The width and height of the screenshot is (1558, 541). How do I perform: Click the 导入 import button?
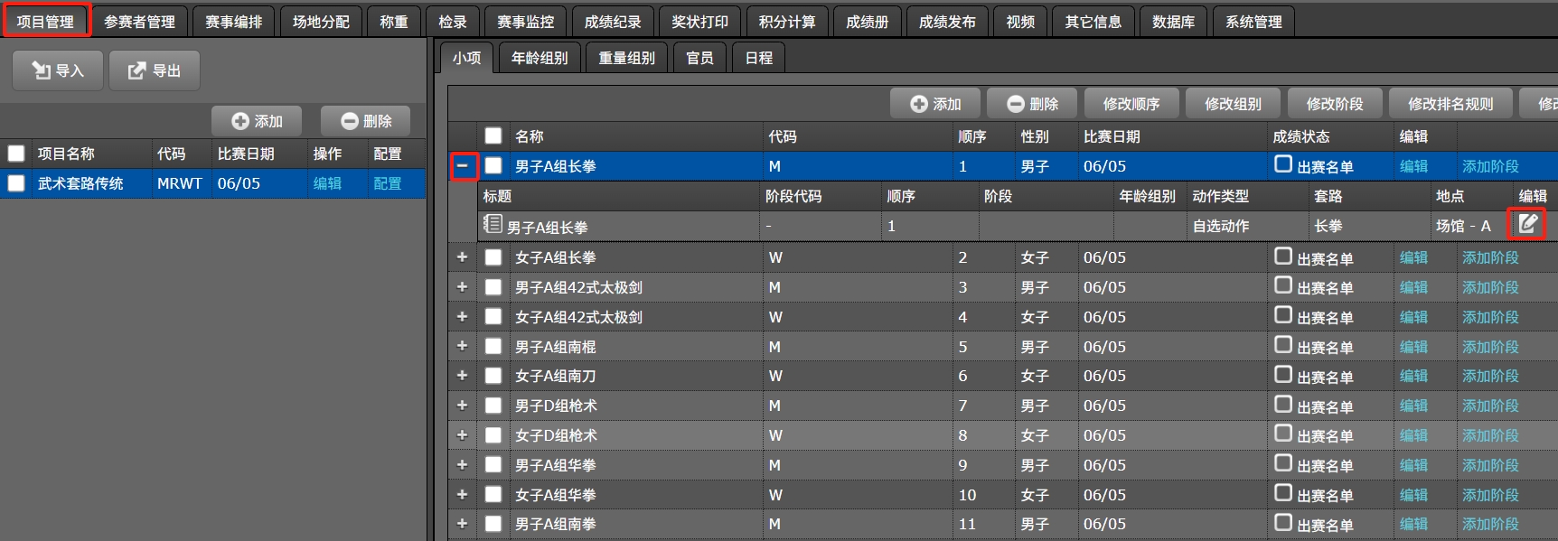[58, 70]
